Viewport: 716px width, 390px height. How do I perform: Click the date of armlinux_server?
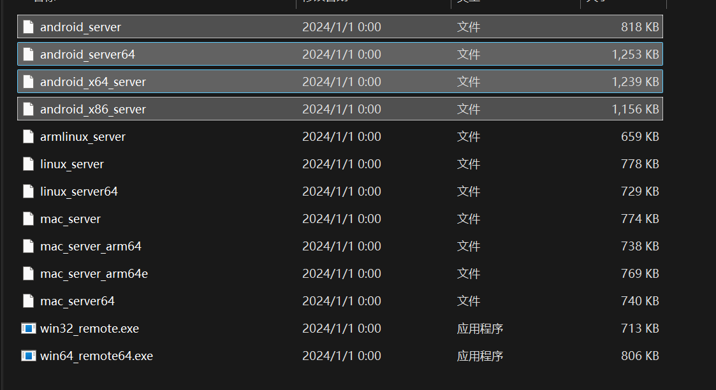342,137
